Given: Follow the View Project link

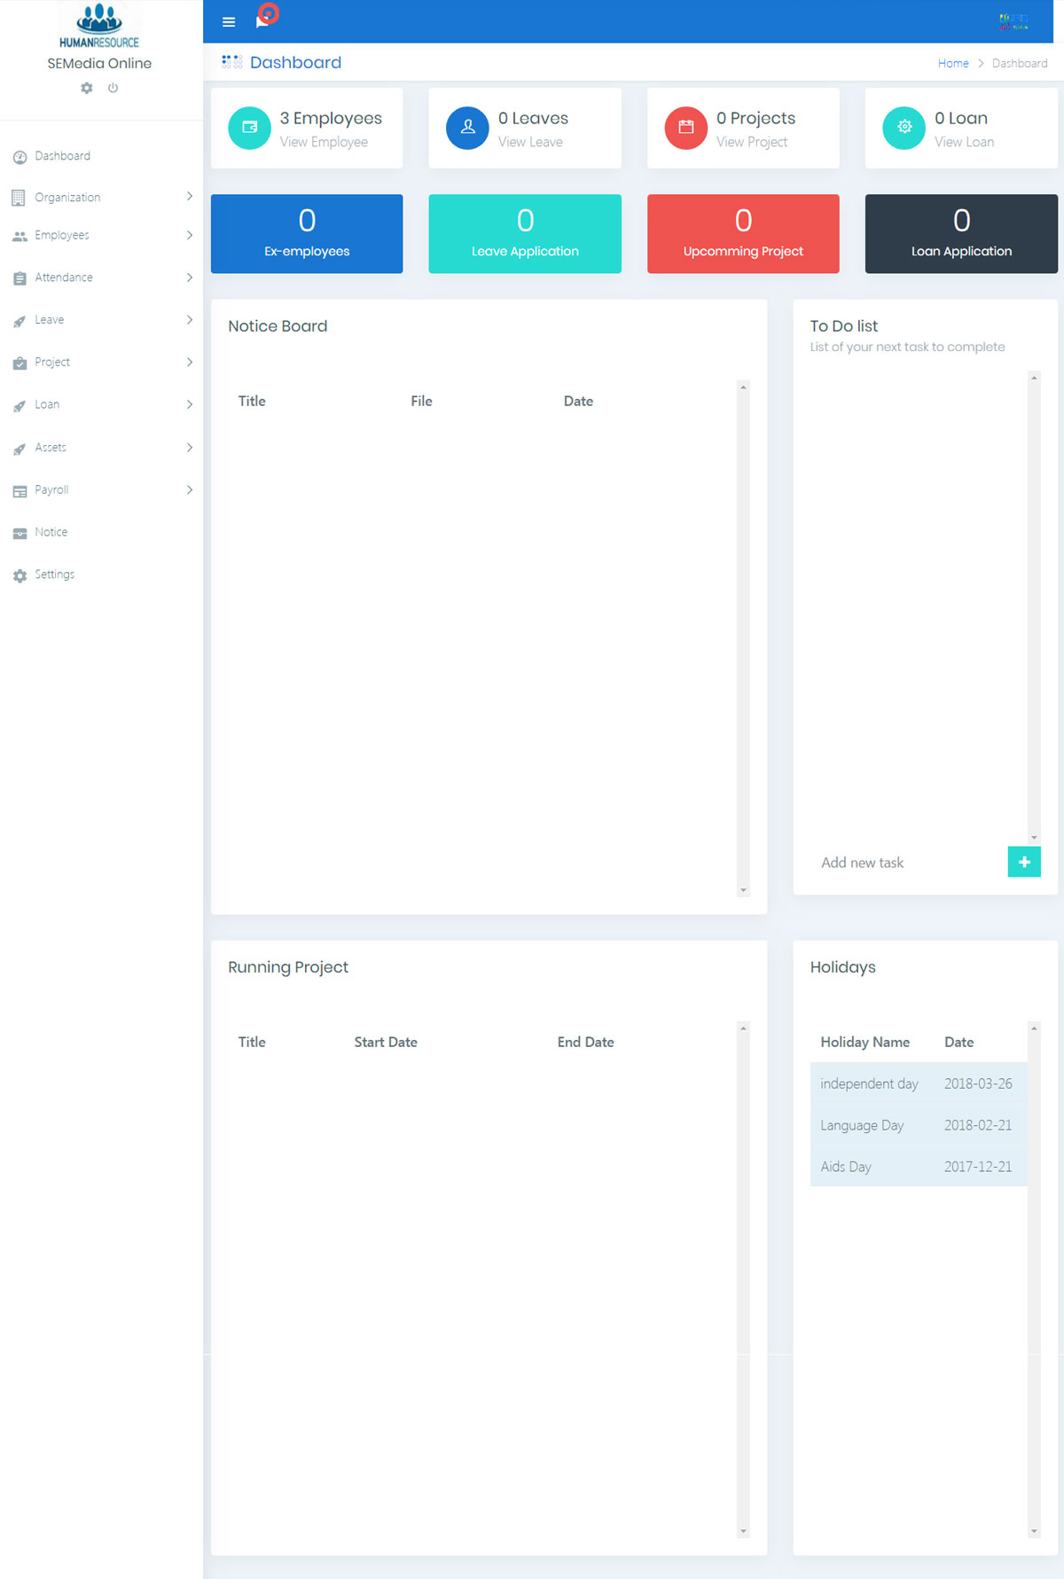Looking at the screenshot, I should coord(752,142).
